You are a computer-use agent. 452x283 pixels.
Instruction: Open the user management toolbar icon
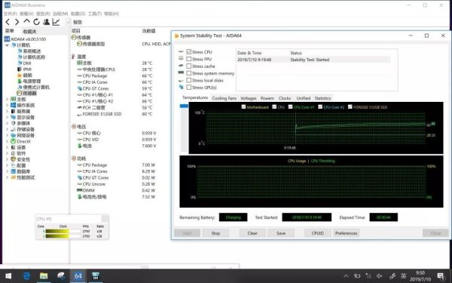pyautogui.click(x=46, y=22)
